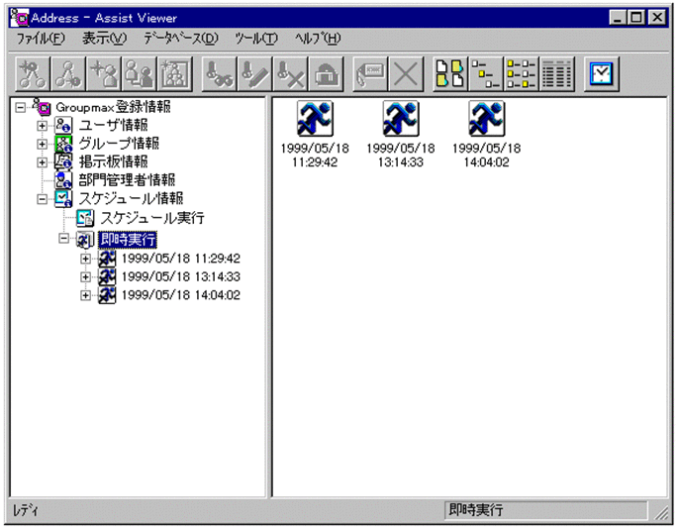
Task: Expand the 1999/05/18 14:04:02 tree entry
Action: click(85, 295)
